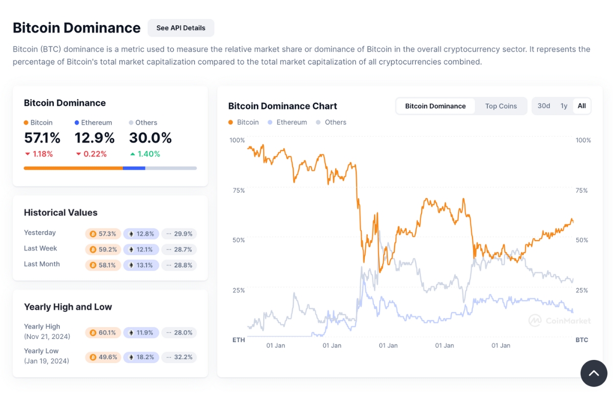The image size is (613, 409).
Task: Switch to the Top Coins tab
Action: (501, 106)
